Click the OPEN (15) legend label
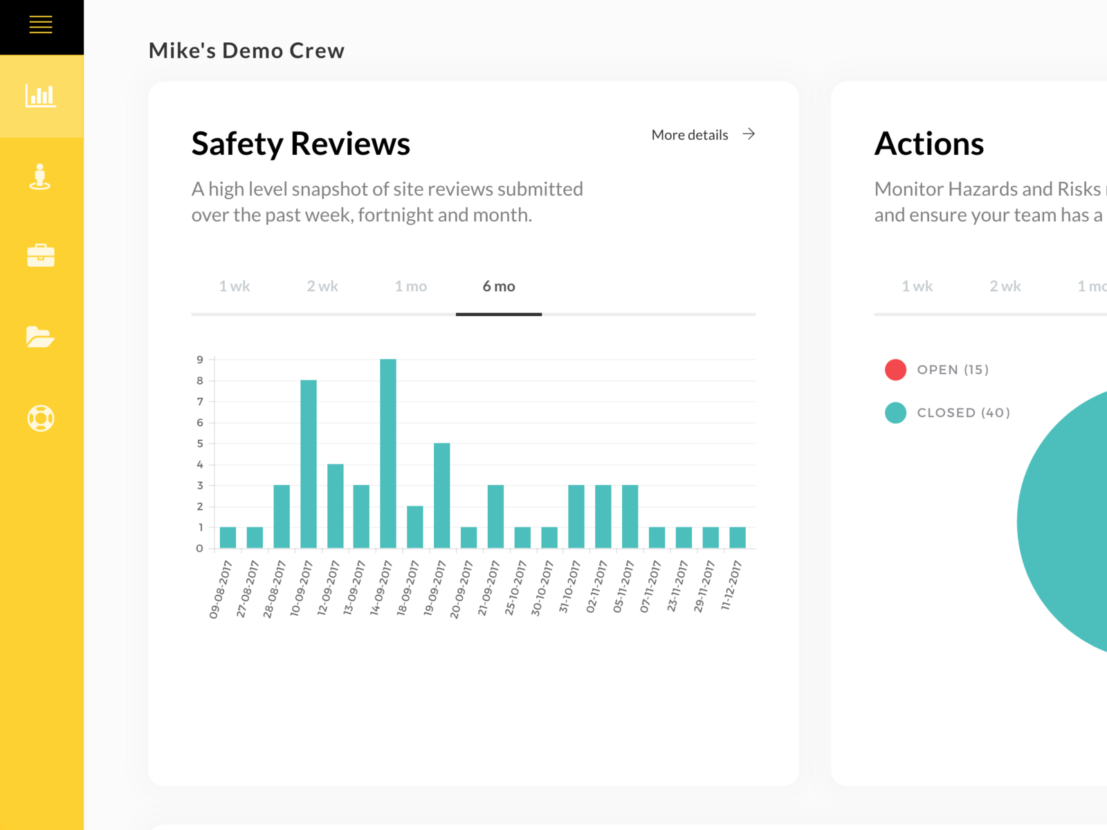The height and width of the screenshot is (830, 1107). [x=953, y=370]
